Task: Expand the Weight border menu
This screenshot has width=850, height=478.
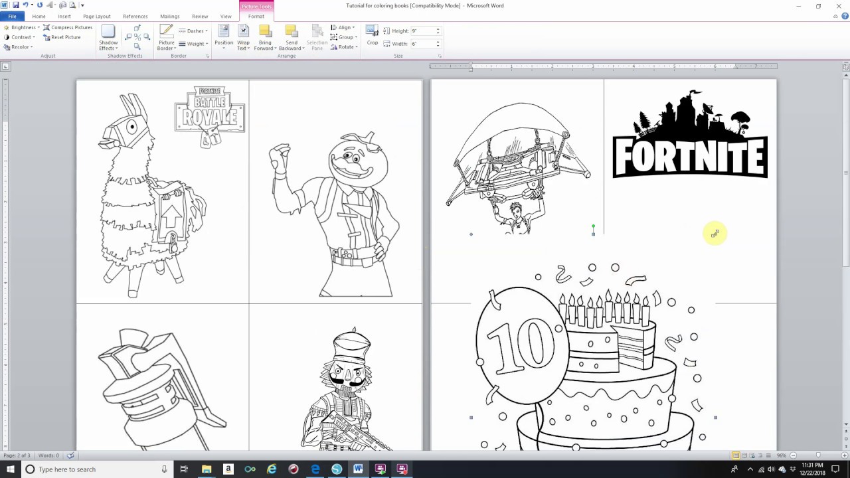Action: (193, 44)
